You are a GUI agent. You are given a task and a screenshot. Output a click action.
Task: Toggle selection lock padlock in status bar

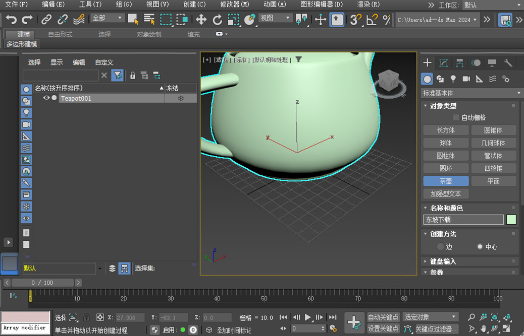86,317
